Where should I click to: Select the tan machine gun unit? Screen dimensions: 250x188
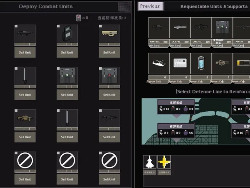(x=25, y=118)
